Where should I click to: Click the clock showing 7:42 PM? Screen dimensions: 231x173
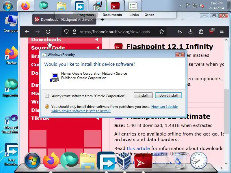pyautogui.click(x=216, y=5)
